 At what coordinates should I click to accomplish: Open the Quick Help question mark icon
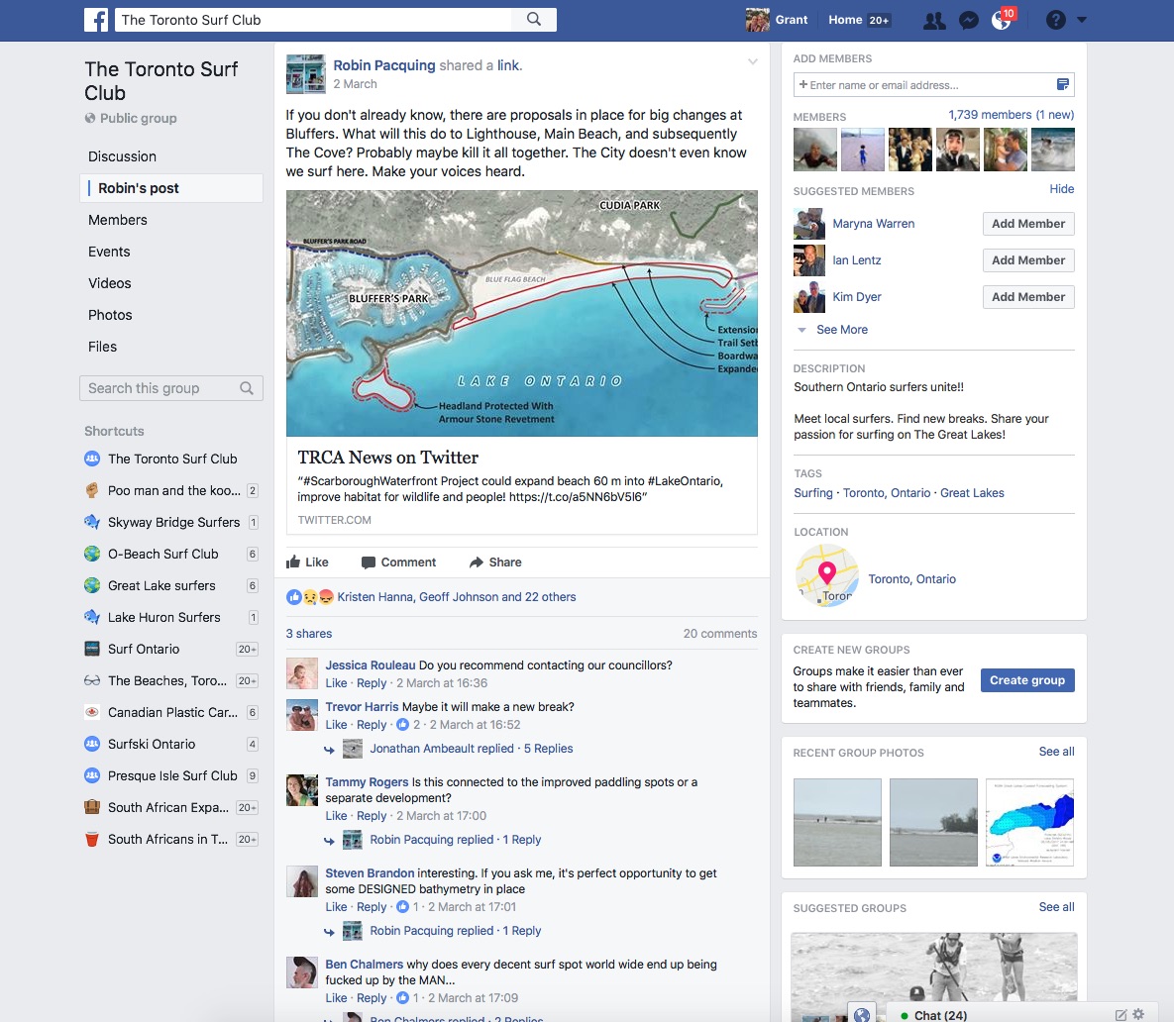pyautogui.click(x=1055, y=20)
